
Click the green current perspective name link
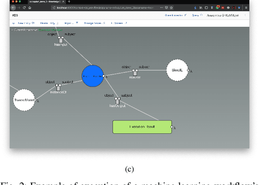coord(50,30)
